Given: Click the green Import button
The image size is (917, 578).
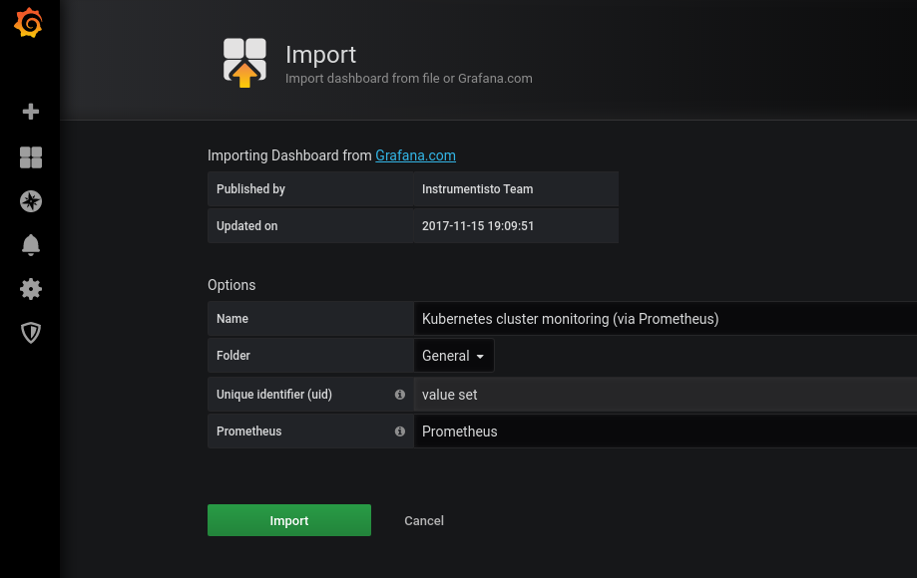Looking at the screenshot, I should coord(289,520).
